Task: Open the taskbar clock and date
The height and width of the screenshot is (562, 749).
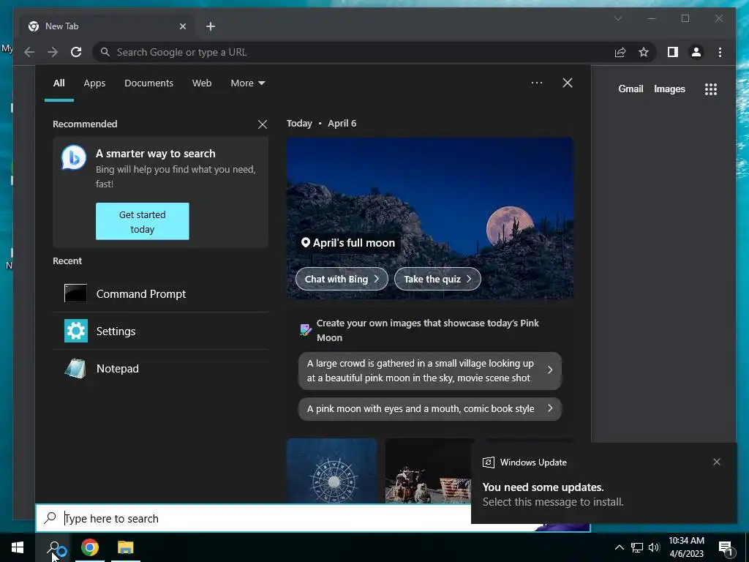Action: [x=686, y=547]
